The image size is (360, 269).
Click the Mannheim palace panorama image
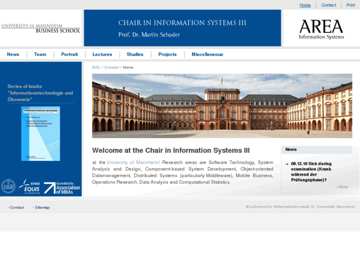tap(222, 106)
